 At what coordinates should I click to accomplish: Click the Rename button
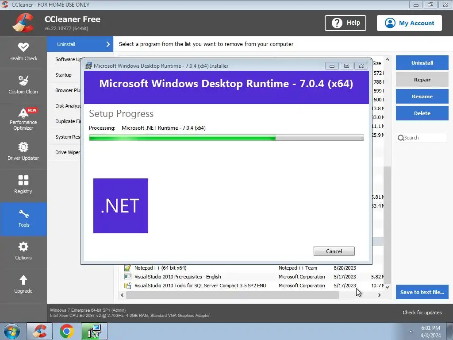click(422, 97)
